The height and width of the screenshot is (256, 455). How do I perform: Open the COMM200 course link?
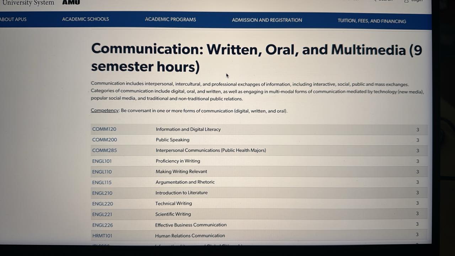click(x=105, y=140)
